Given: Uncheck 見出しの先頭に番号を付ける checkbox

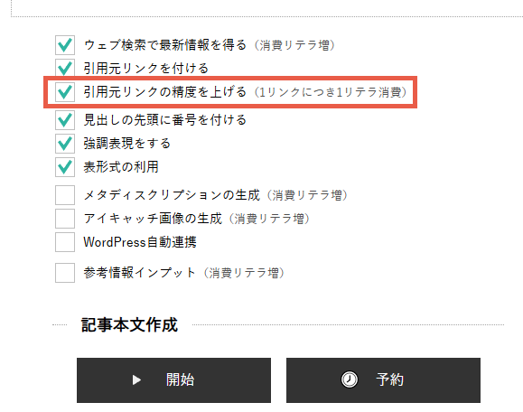Looking at the screenshot, I should click(65, 120).
